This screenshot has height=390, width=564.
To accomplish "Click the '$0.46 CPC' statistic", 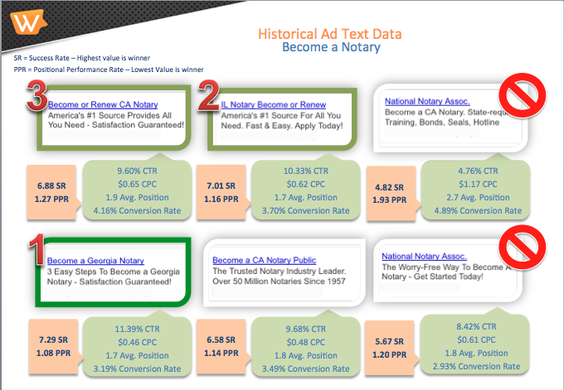I will [x=137, y=342].
